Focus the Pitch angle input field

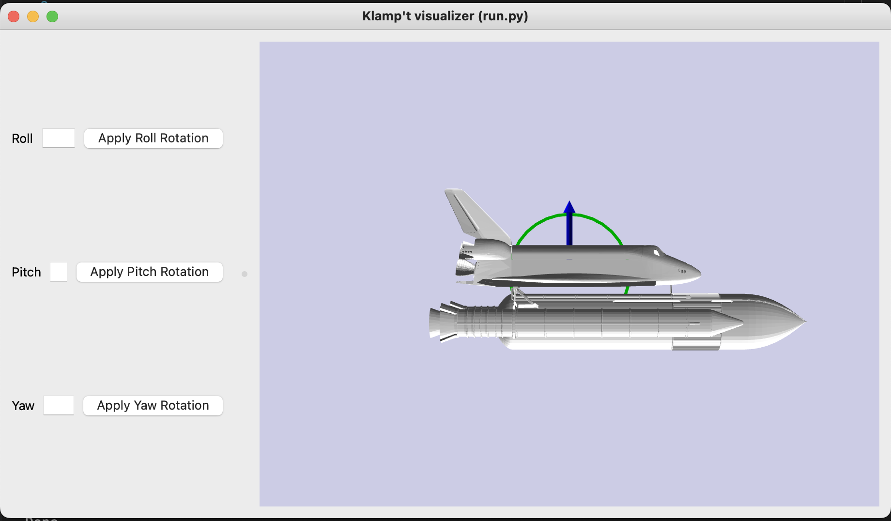[x=59, y=272]
